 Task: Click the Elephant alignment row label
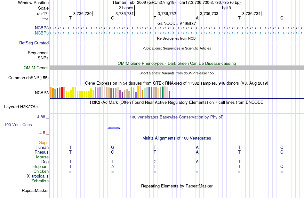(x=41, y=167)
